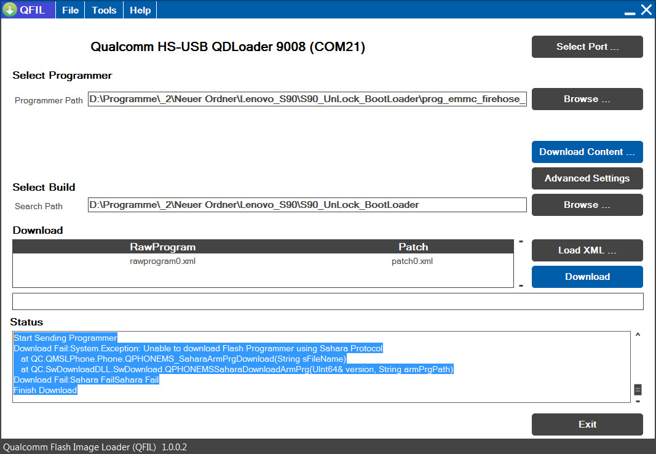Click the Download Content button
Screen dimensions: 656x454
click(587, 152)
